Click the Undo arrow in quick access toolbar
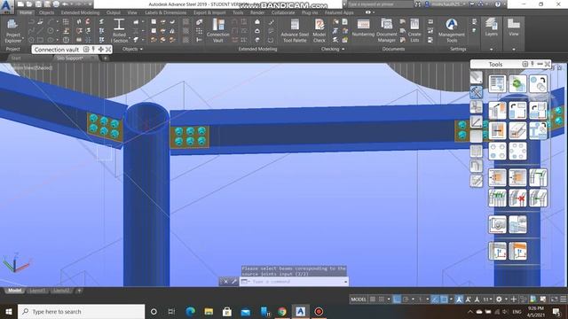This screenshot has height=319, width=568. coord(66,4)
